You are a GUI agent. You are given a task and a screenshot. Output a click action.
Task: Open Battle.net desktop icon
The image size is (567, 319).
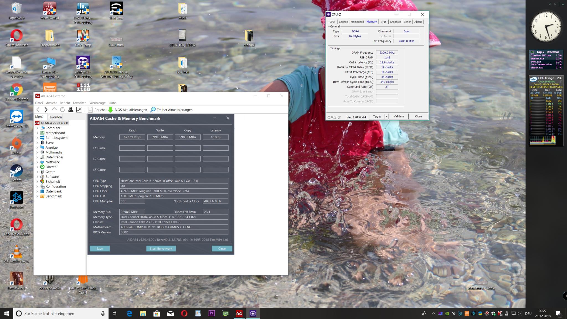click(17, 200)
